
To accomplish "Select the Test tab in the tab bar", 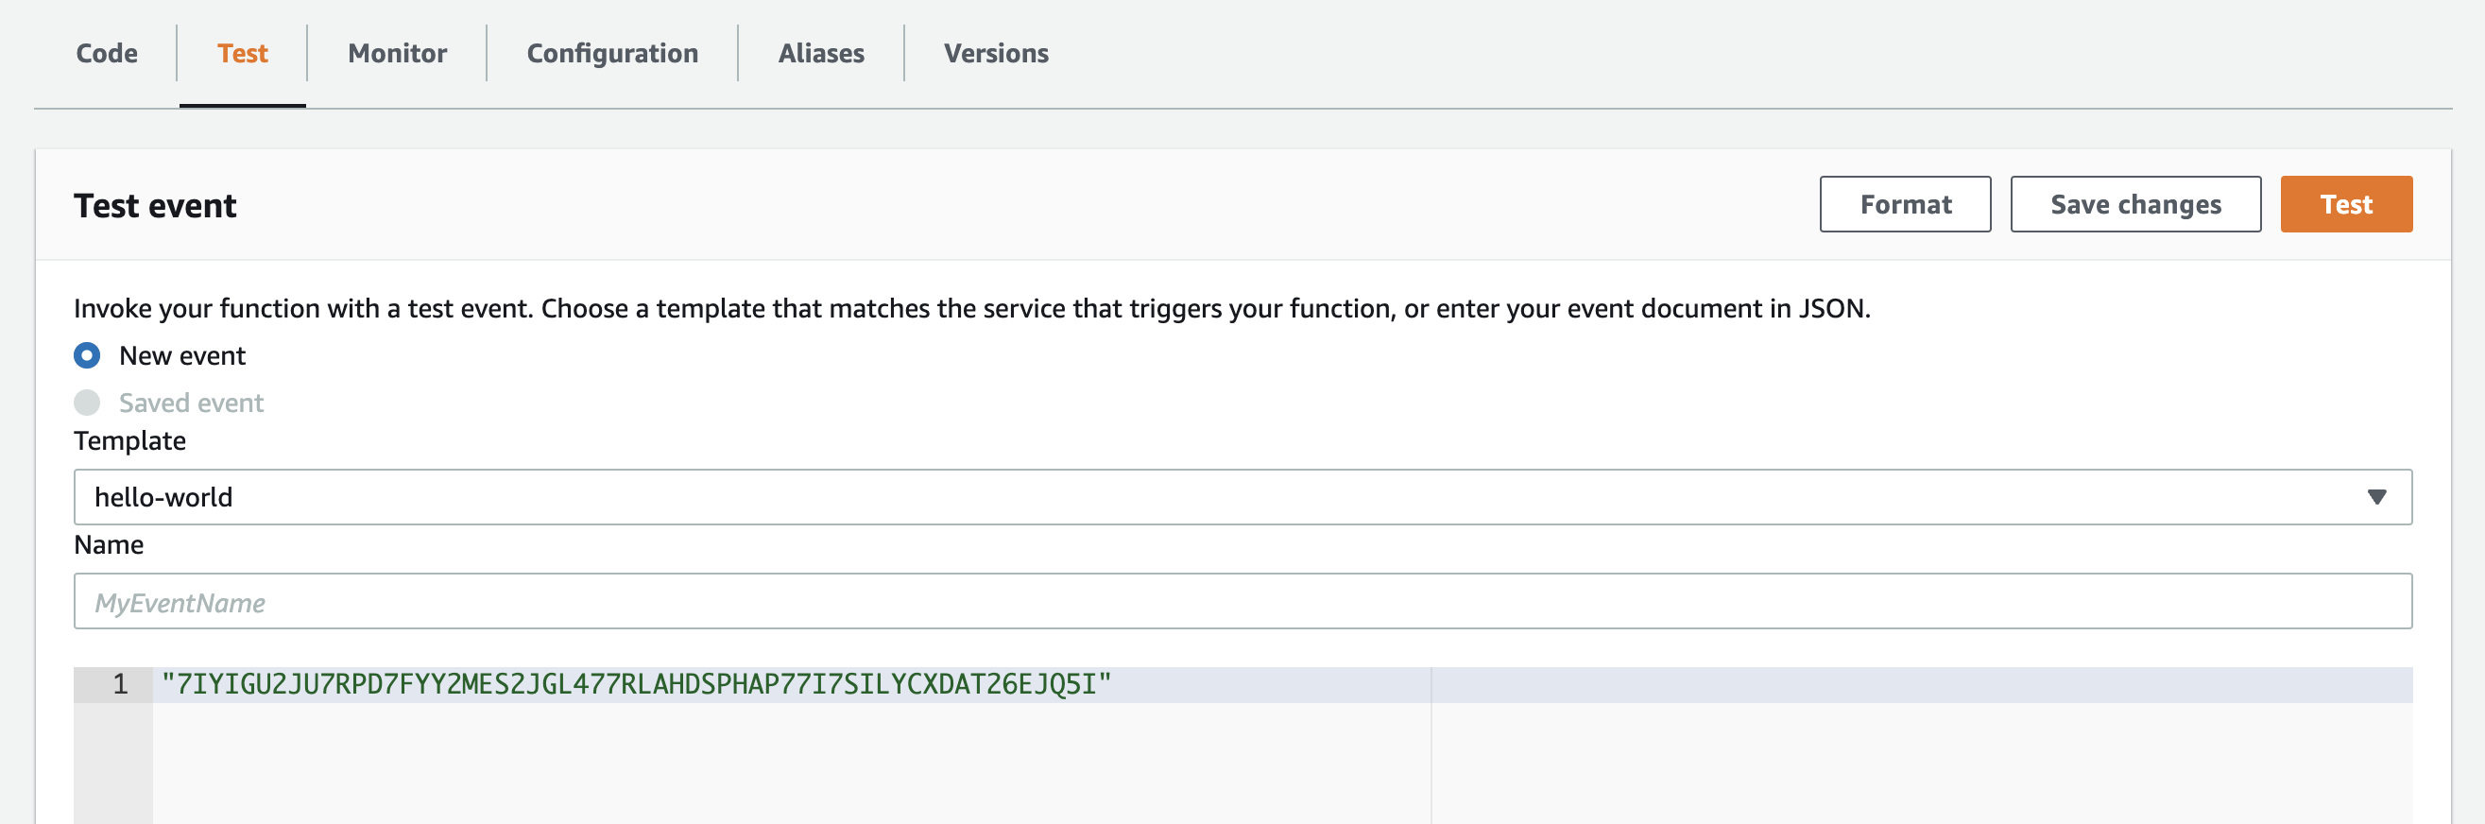I will point(242,53).
